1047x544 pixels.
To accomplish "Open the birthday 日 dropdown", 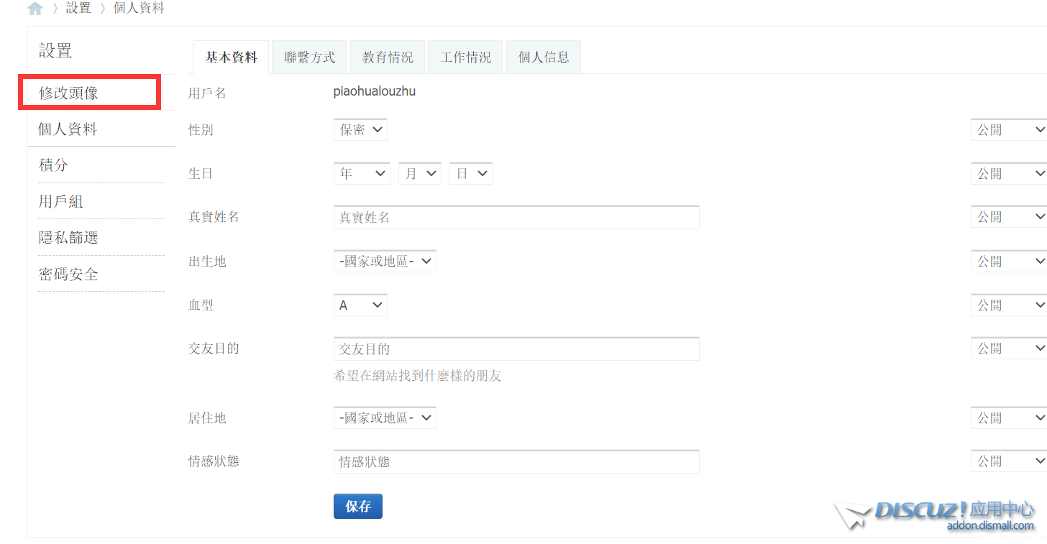I will click(470, 174).
